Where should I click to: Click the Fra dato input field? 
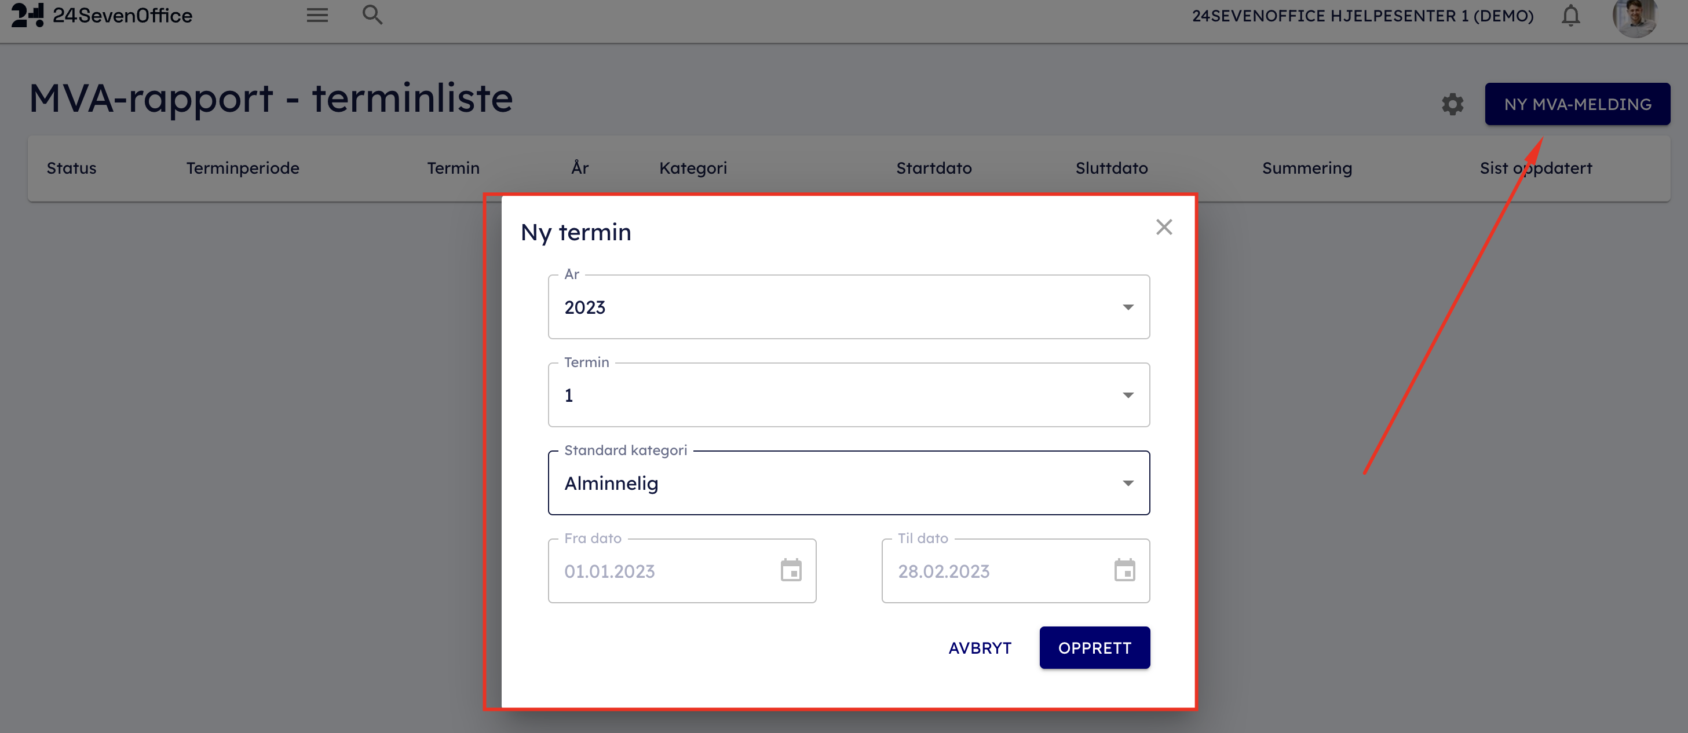(662, 571)
